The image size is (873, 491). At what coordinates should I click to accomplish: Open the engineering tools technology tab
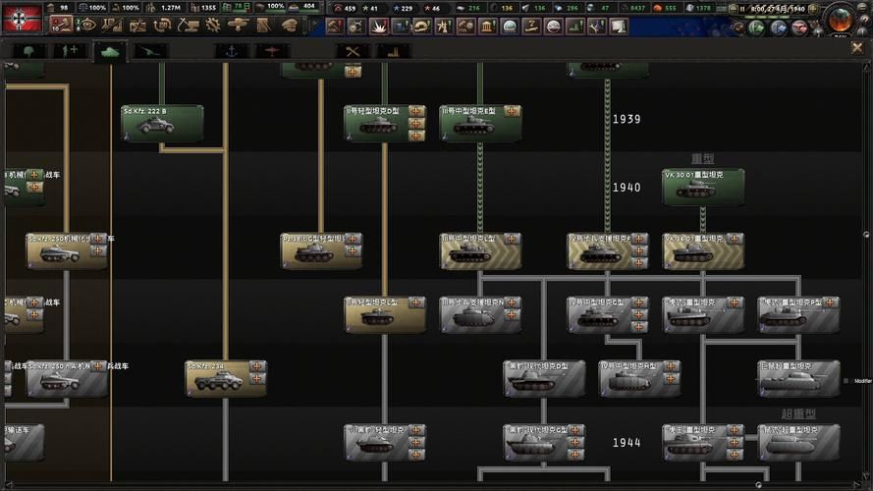pos(353,52)
